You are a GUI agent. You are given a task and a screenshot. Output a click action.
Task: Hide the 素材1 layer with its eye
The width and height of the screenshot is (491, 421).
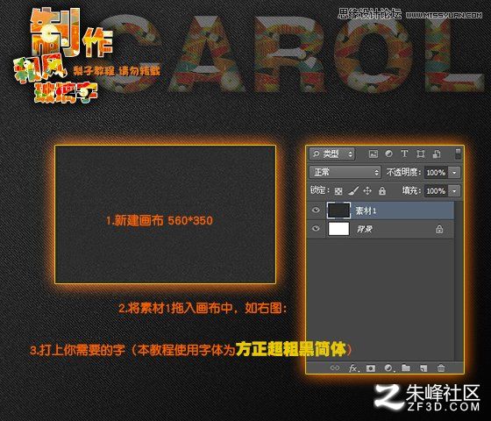coord(316,210)
